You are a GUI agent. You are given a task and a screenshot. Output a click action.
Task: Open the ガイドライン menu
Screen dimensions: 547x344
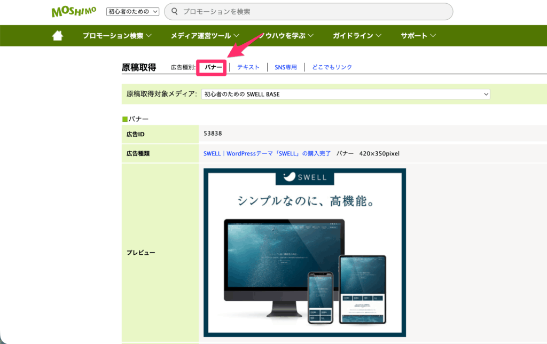(357, 36)
